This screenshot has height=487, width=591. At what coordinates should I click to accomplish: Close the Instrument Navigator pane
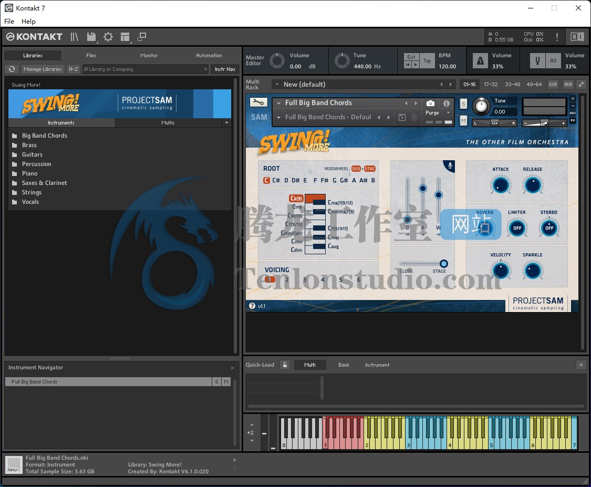coord(232,368)
